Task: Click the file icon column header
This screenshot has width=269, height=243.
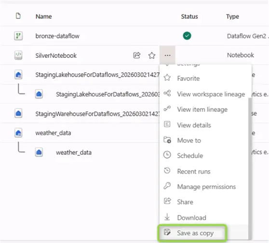Action: pos(18,16)
